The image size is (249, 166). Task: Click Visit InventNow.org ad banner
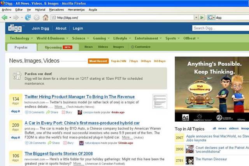[x=200, y=88]
